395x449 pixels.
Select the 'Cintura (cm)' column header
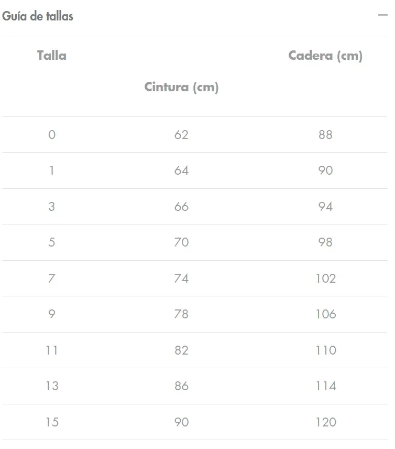181,87
